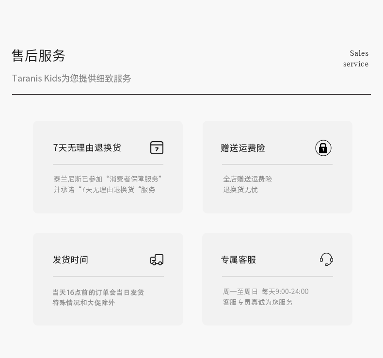Click the delivery truck icon
Viewport: 383px width, 358px height.
pyautogui.click(x=157, y=260)
